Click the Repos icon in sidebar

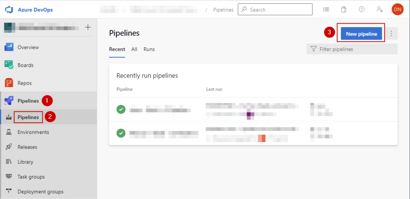[x=9, y=83]
